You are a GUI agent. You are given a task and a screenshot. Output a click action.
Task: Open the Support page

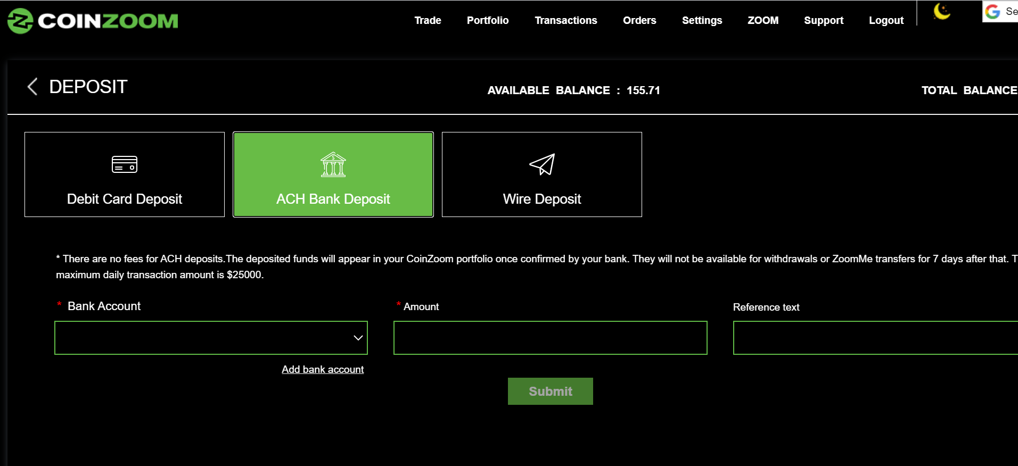point(824,20)
